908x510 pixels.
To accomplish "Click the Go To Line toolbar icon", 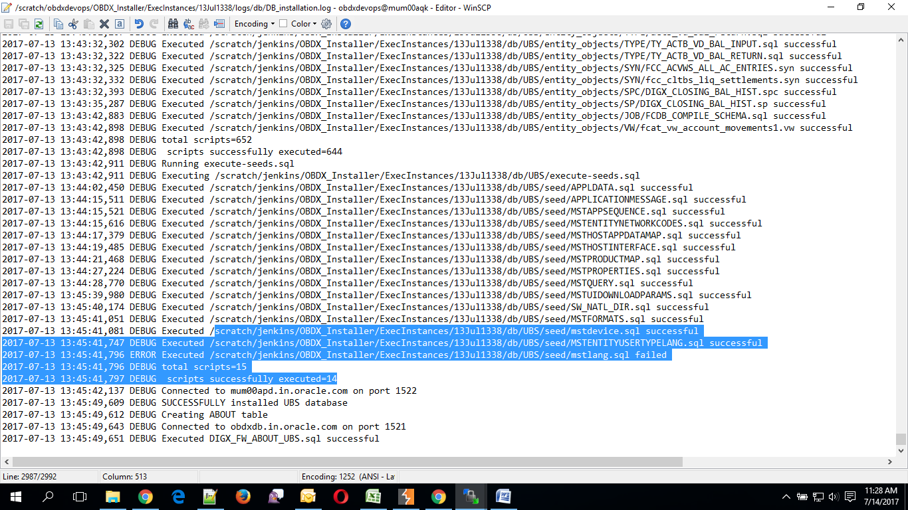I will 219,24.
